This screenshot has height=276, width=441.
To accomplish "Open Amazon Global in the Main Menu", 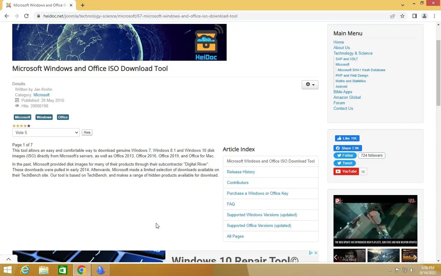I will [x=347, y=98].
